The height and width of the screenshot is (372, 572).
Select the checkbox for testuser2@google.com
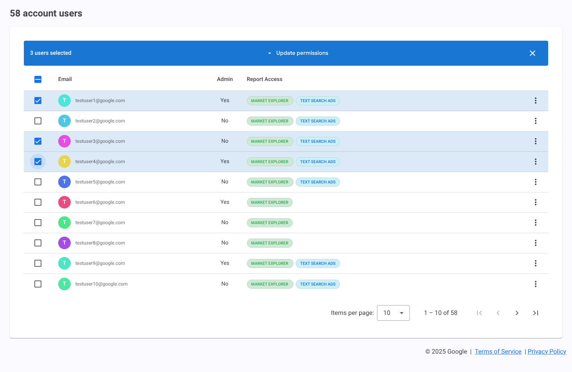coord(38,121)
